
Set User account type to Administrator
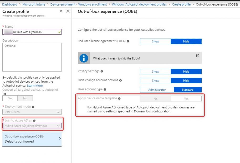click(x=157, y=90)
